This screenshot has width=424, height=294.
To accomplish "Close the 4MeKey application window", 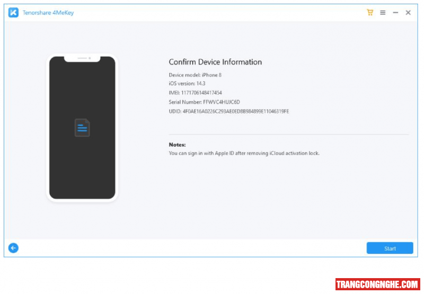I will click(408, 13).
